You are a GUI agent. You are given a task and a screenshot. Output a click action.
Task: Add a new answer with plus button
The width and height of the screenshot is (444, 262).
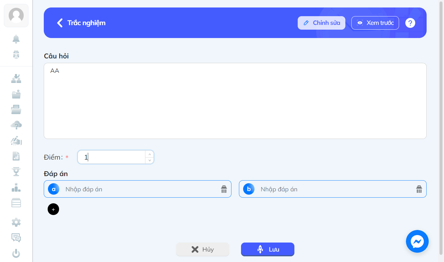53,209
